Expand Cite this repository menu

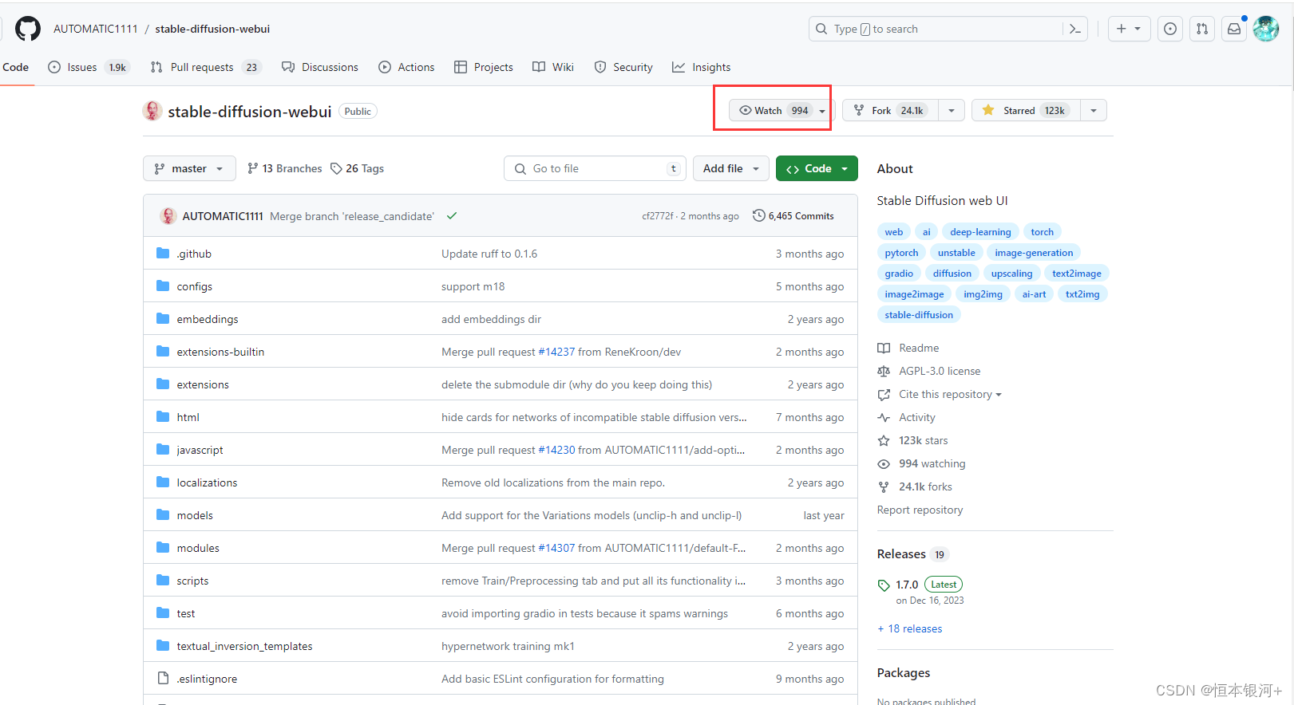tap(950, 394)
